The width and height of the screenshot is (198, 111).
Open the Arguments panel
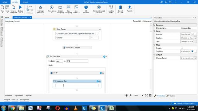[19, 96]
